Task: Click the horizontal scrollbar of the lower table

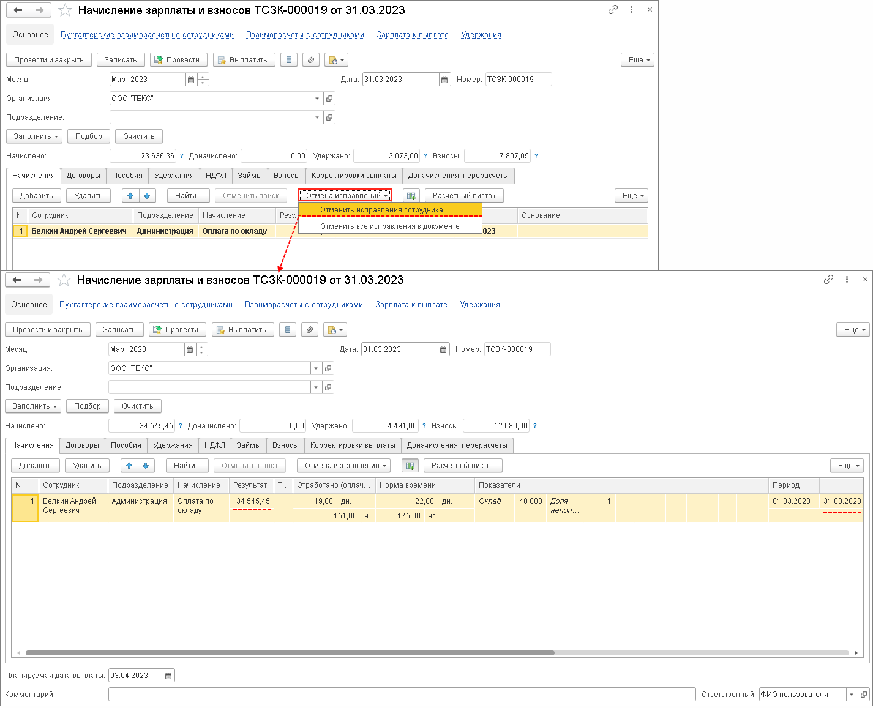Action: [290, 653]
